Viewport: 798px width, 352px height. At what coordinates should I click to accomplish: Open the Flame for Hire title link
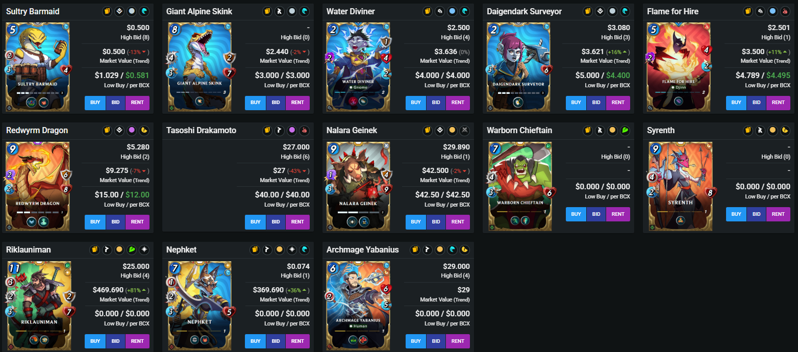click(673, 11)
